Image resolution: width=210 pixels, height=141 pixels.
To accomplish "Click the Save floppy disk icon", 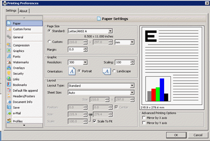I will click(9, 107).
